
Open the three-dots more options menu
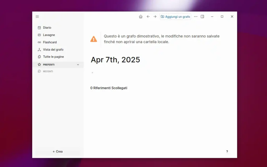coord(196,16)
